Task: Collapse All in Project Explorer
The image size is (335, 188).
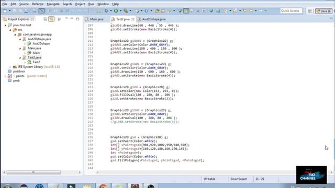Action: pyautogui.click(x=46, y=19)
